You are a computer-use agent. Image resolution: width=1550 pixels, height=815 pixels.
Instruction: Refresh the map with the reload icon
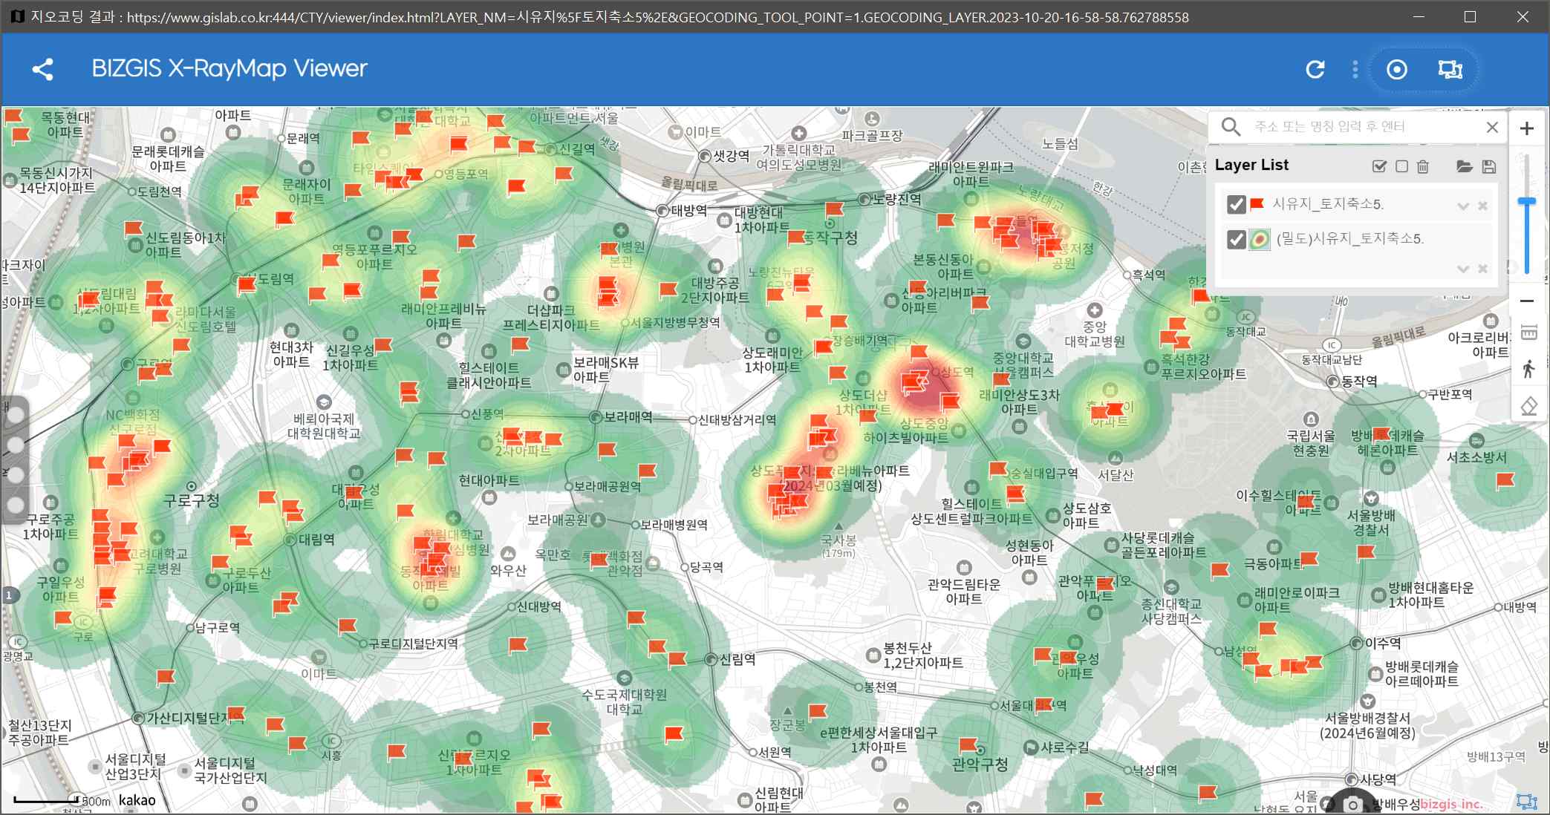point(1315,69)
